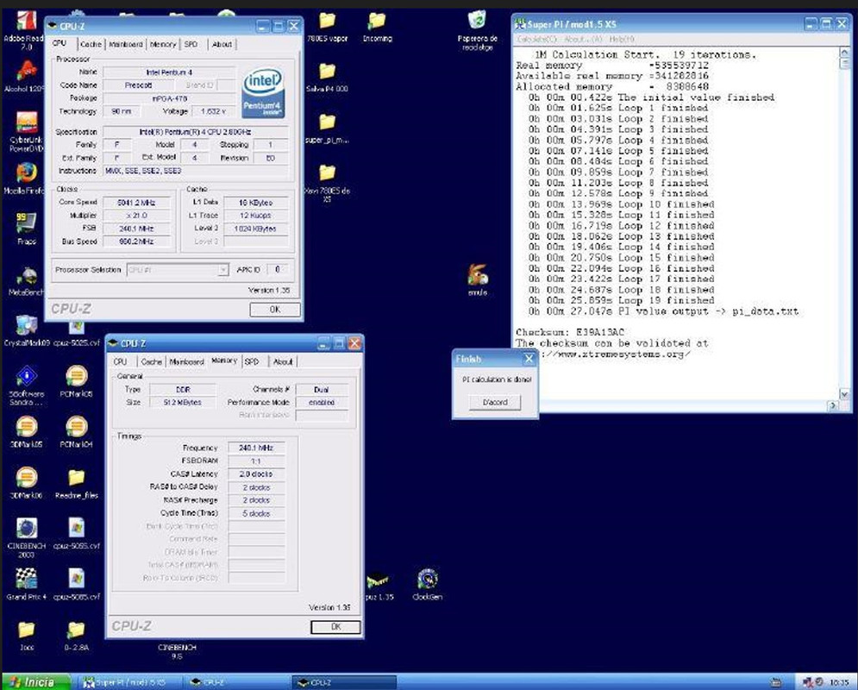This screenshot has width=858, height=690.
Task: Click the 'Checksum: E39A13AC' line
Action: tap(570, 332)
